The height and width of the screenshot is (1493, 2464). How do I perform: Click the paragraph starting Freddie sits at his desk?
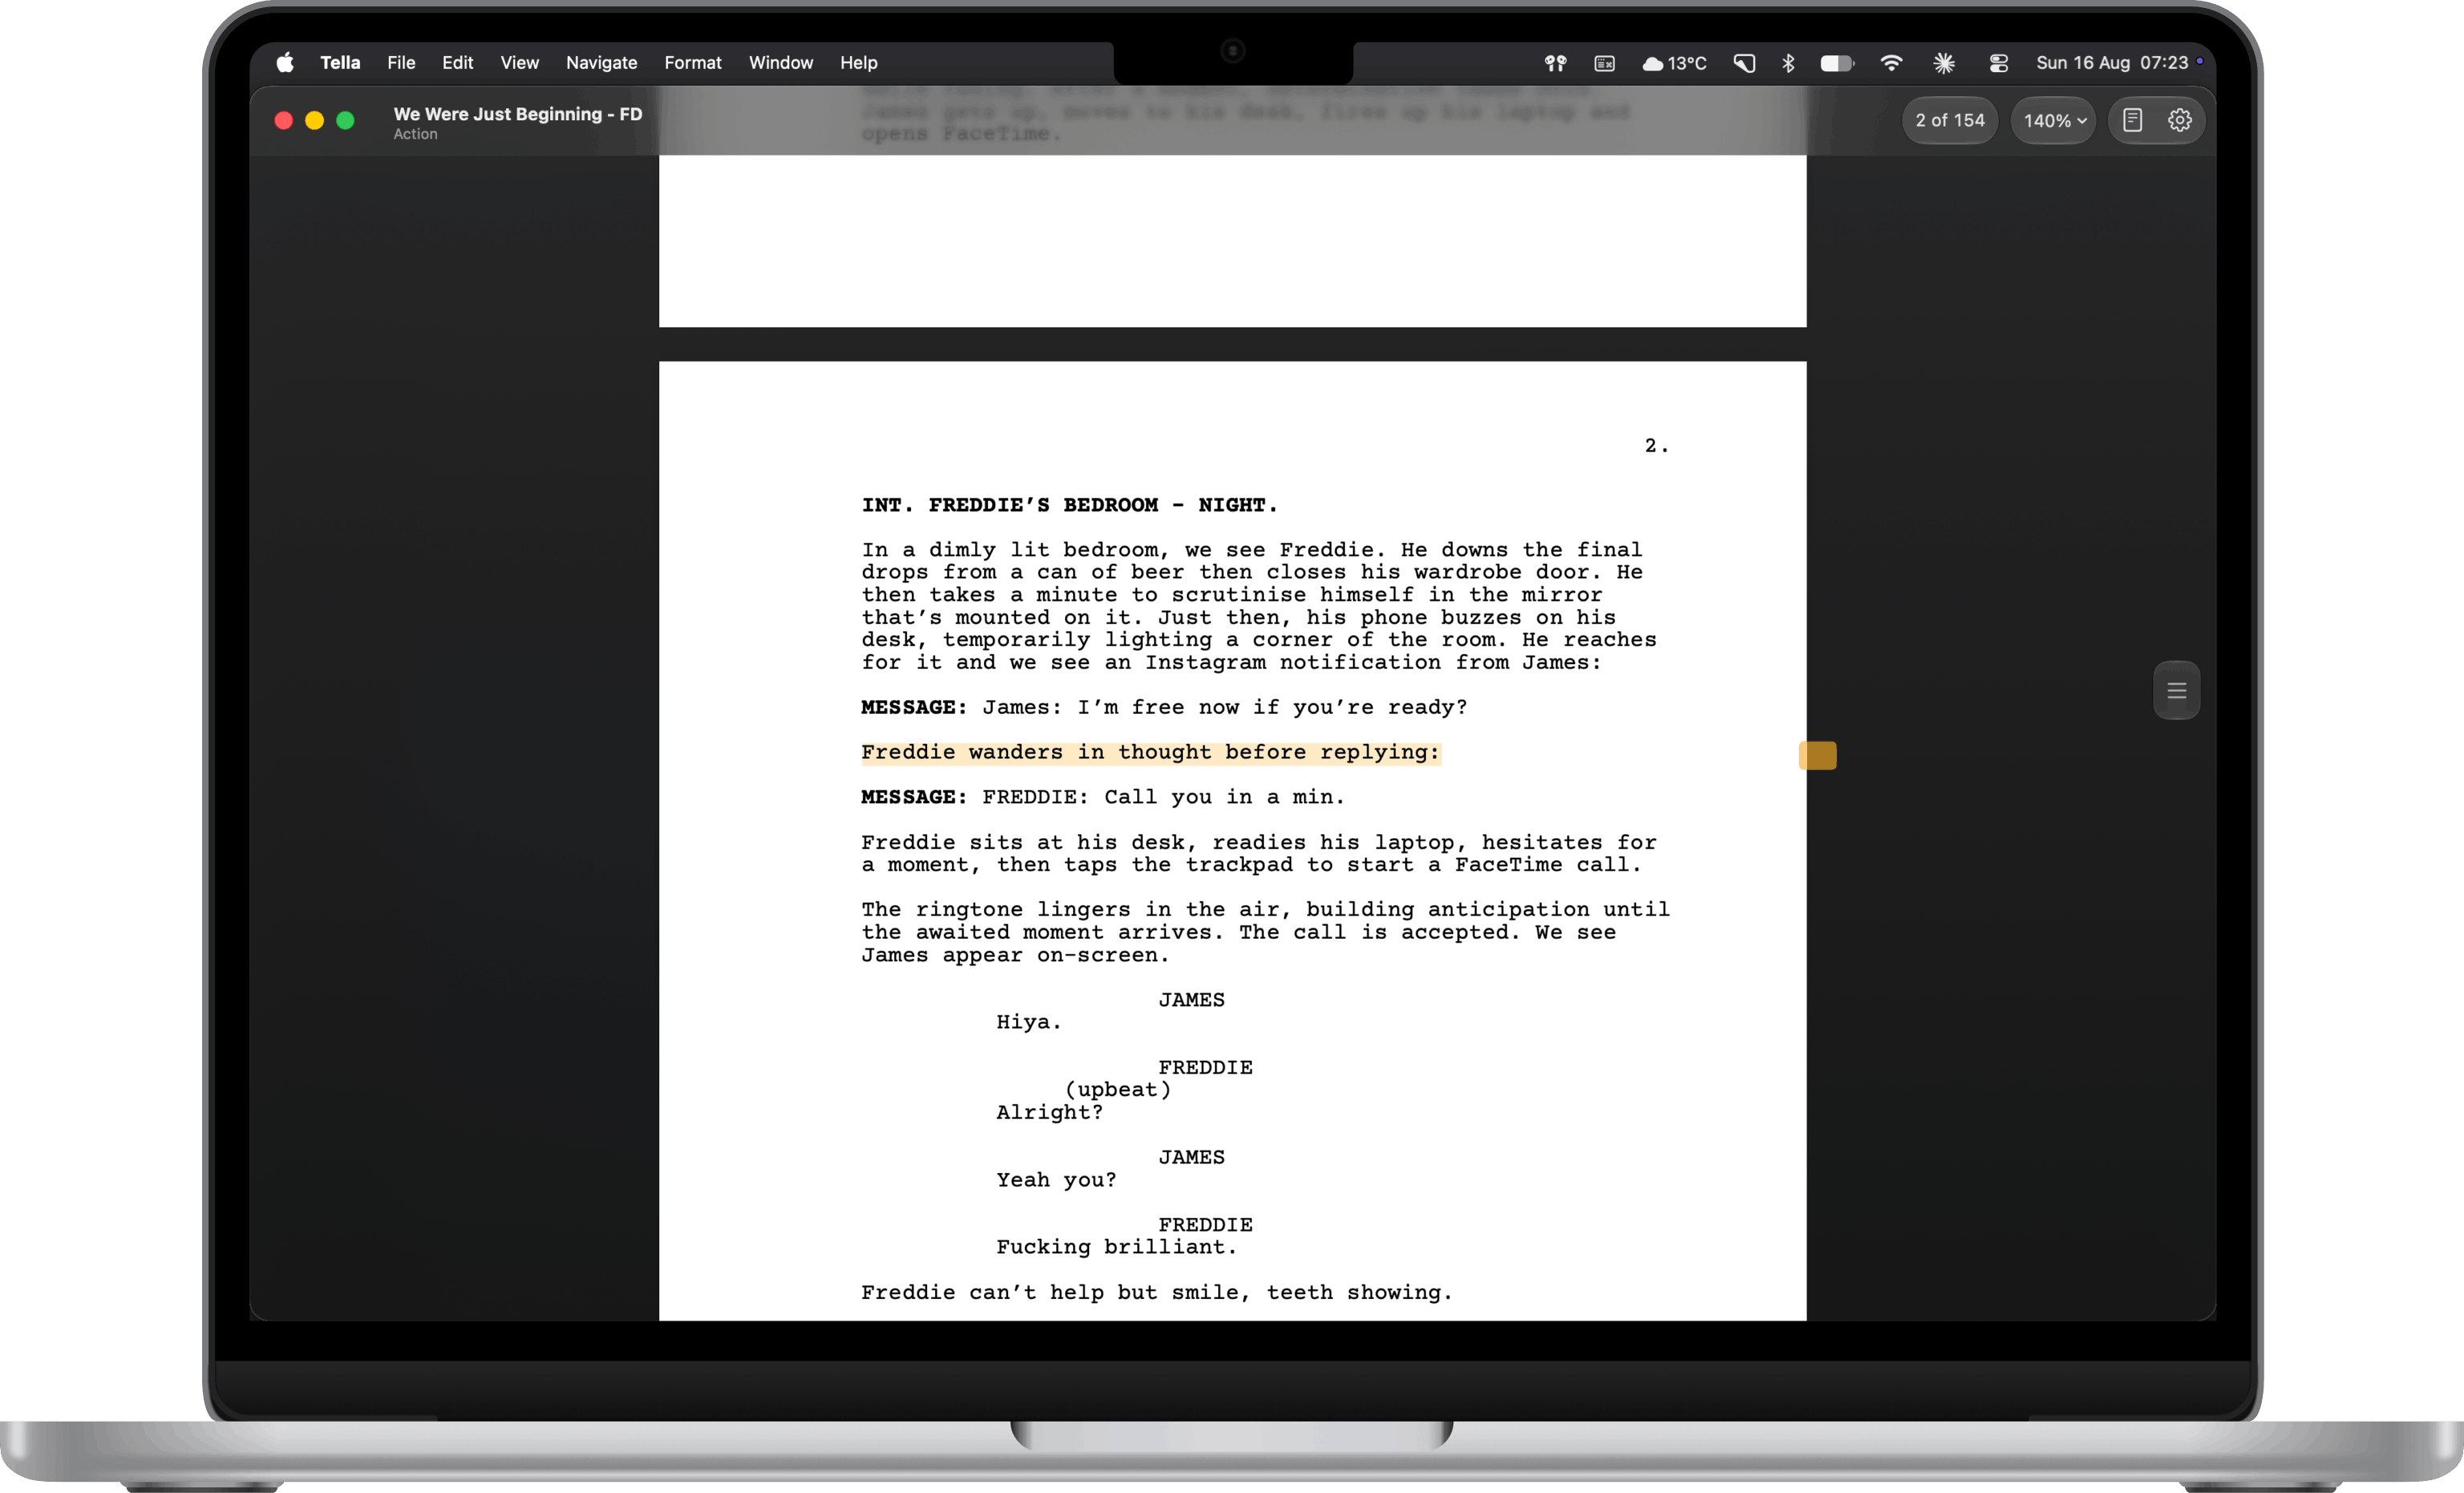coord(1259,853)
